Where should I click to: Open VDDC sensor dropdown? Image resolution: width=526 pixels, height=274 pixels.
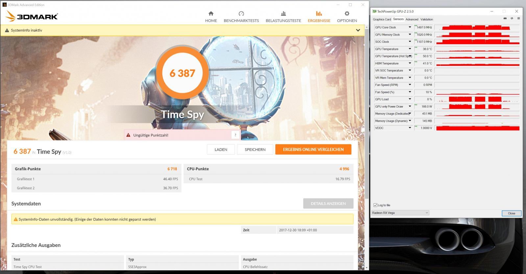(x=410, y=128)
